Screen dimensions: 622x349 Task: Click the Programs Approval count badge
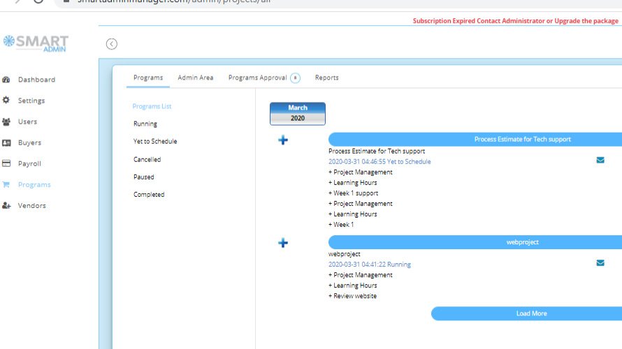[295, 78]
